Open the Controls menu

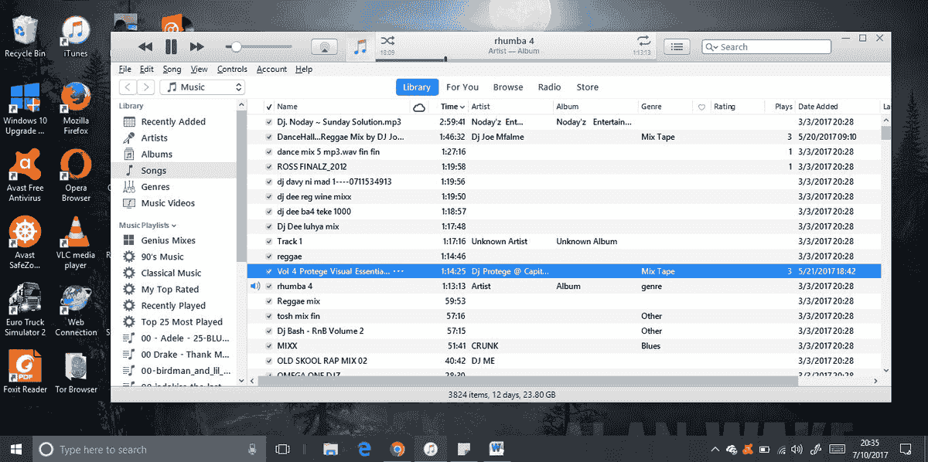232,70
